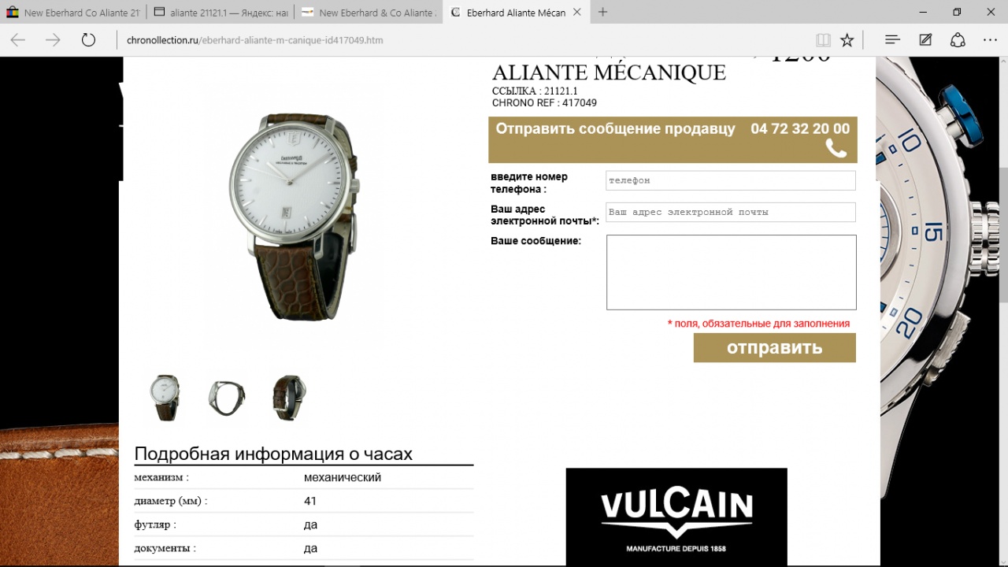Click the телефон input field
This screenshot has height=567, width=1008.
coord(731,180)
